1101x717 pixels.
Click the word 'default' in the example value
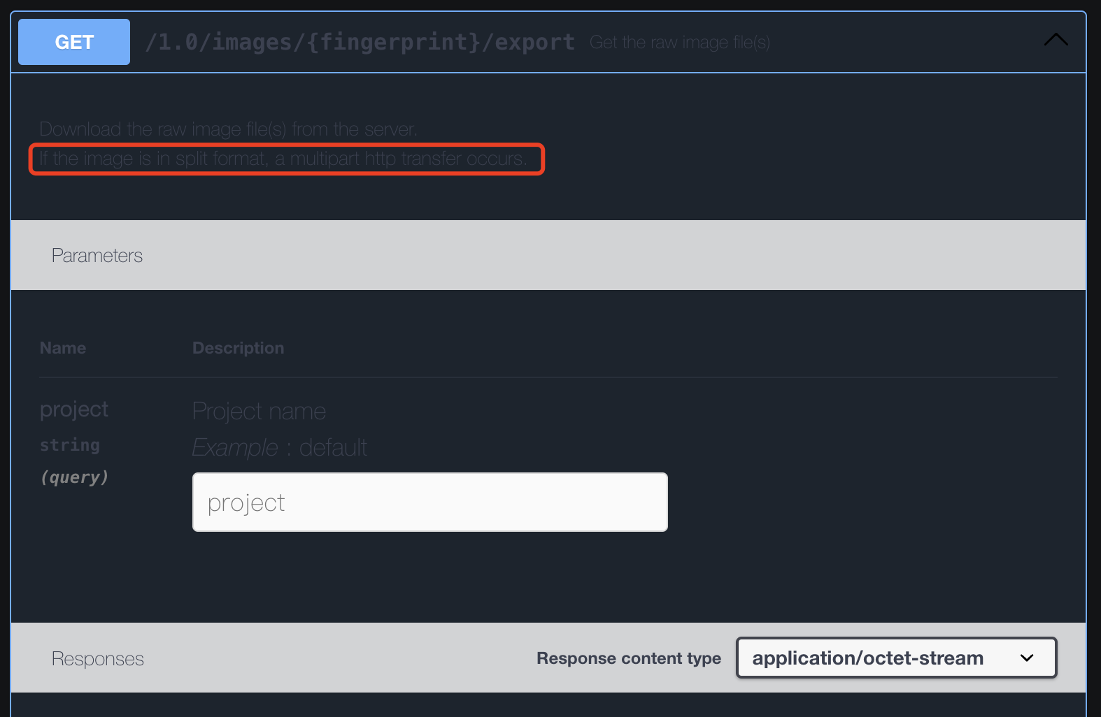(333, 447)
